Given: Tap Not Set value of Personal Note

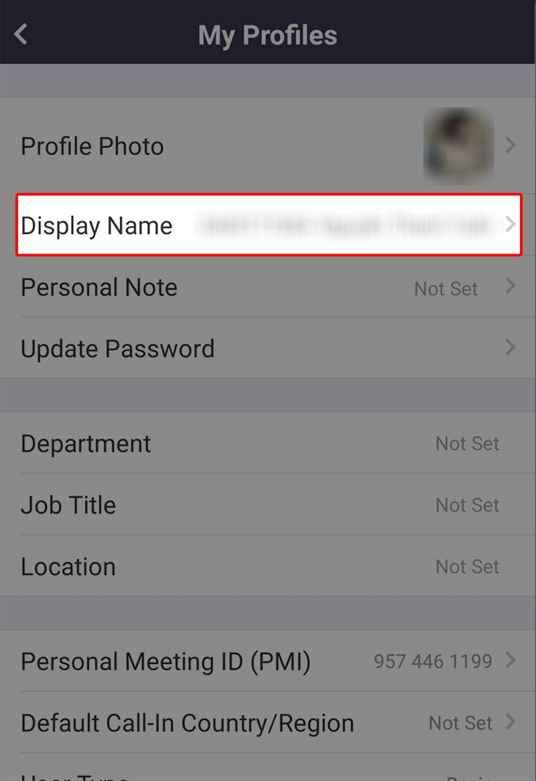Looking at the screenshot, I should (446, 289).
